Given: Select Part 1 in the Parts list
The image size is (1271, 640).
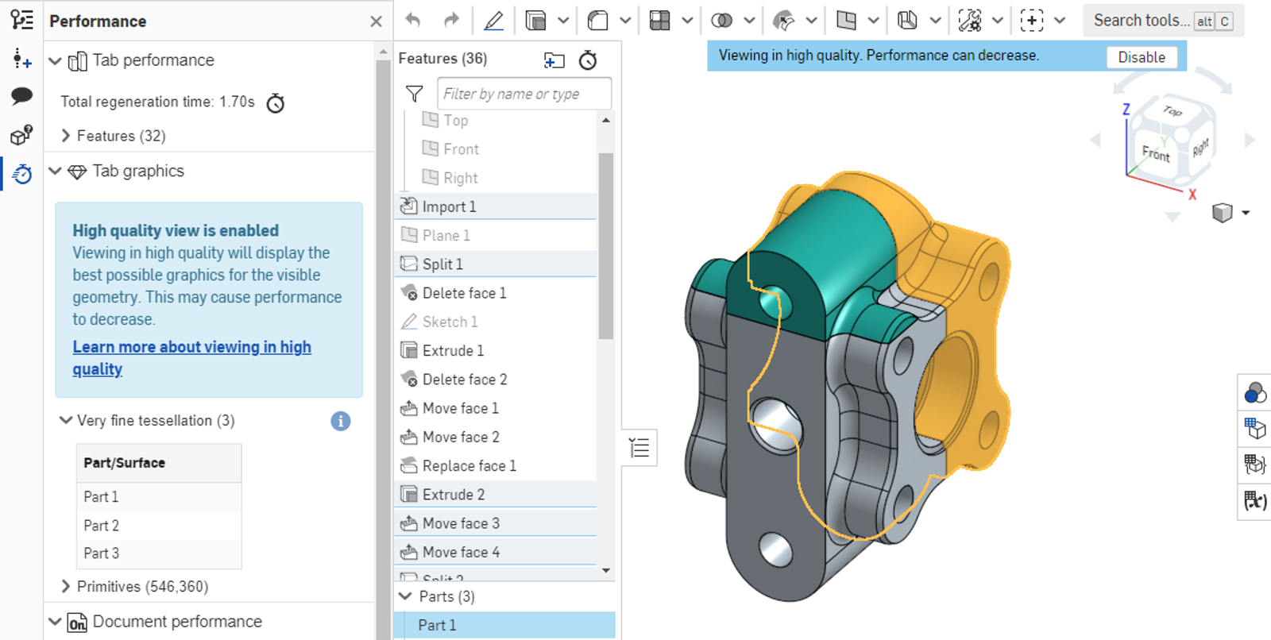Looking at the screenshot, I should (437, 625).
